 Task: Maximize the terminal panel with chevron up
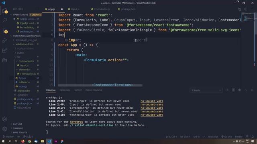246,90
